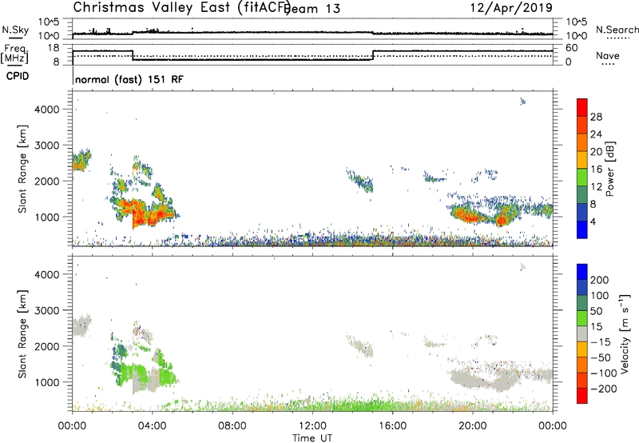Click the "4000" tick of the power panel
This screenshot has height=443, width=639.
[47, 110]
